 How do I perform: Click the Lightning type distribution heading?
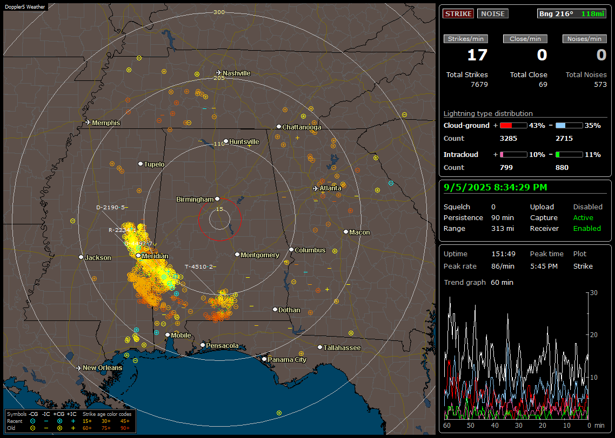488,113
